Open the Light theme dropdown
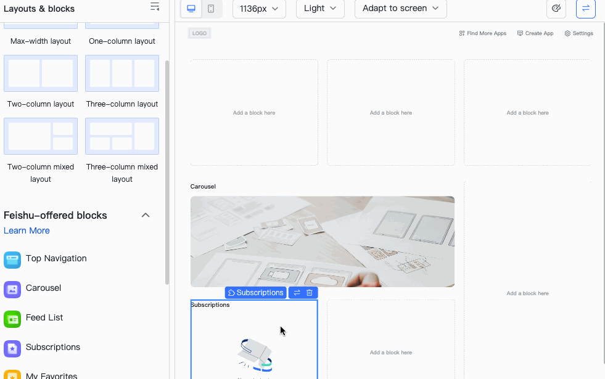 pos(320,9)
